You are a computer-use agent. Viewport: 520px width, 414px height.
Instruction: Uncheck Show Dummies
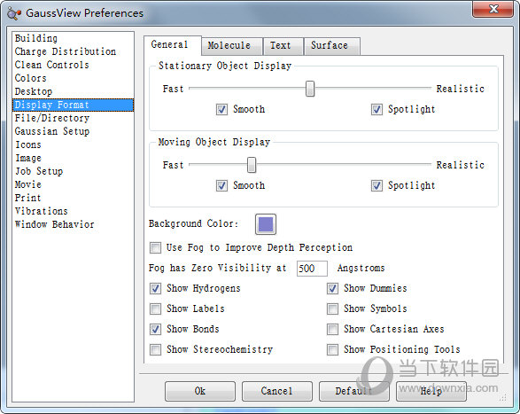point(332,288)
